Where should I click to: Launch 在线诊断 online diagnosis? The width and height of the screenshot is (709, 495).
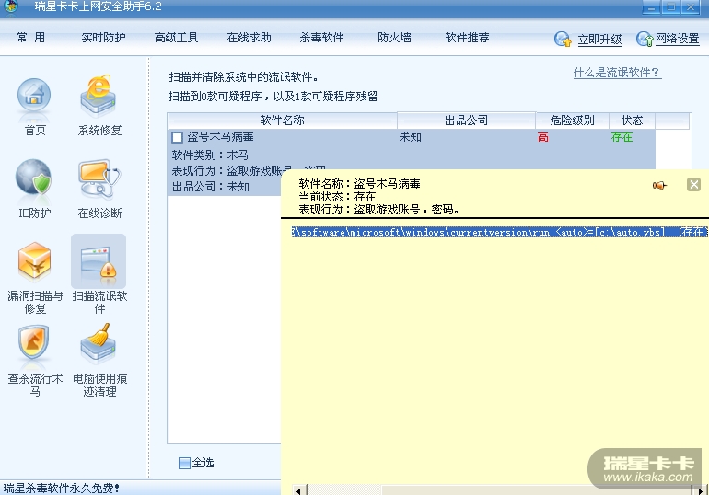99,178
